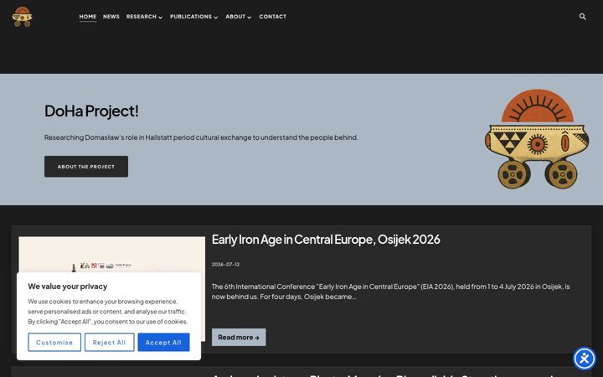Screen dimensions: 603x377
Task: Open the Contact menu item
Action: (273, 17)
